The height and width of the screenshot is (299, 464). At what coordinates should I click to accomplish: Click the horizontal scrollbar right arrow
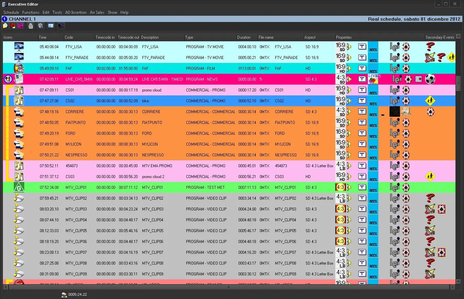click(x=453, y=287)
